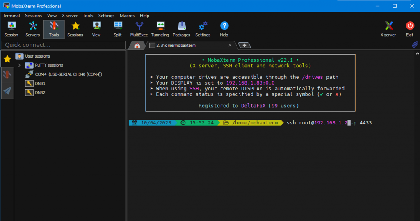The width and height of the screenshot is (420, 221).
Task: Open the Sessions menu
Action: click(x=34, y=16)
